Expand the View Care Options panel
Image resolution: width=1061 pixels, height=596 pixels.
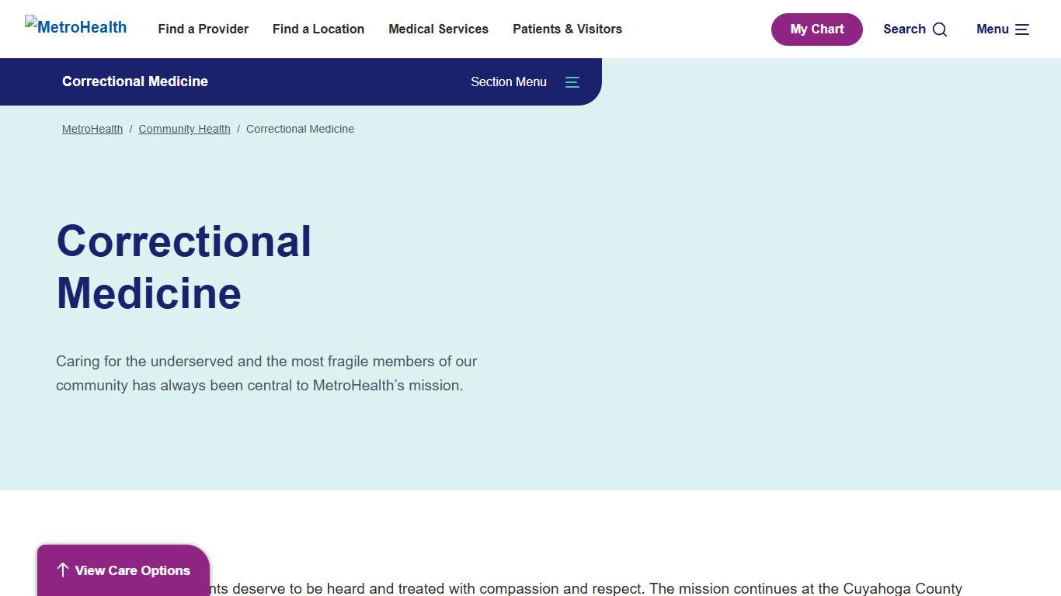point(132,570)
